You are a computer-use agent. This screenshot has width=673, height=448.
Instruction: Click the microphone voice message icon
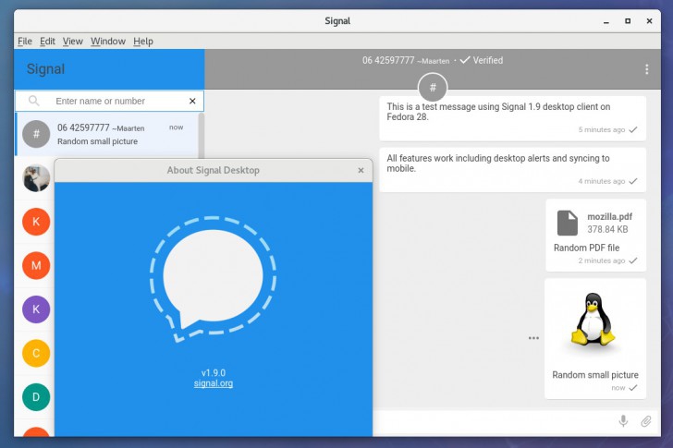pyautogui.click(x=623, y=421)
